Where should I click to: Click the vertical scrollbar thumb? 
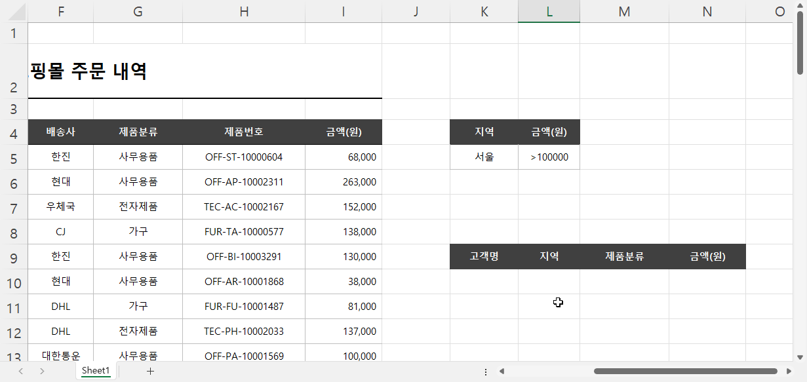coord(800,44)
